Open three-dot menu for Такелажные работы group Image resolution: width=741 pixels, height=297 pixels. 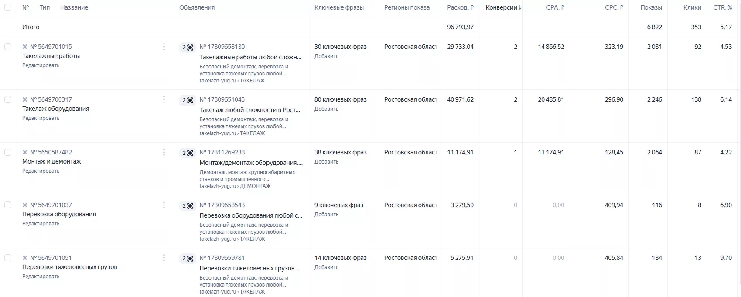[x=164, y=47]
